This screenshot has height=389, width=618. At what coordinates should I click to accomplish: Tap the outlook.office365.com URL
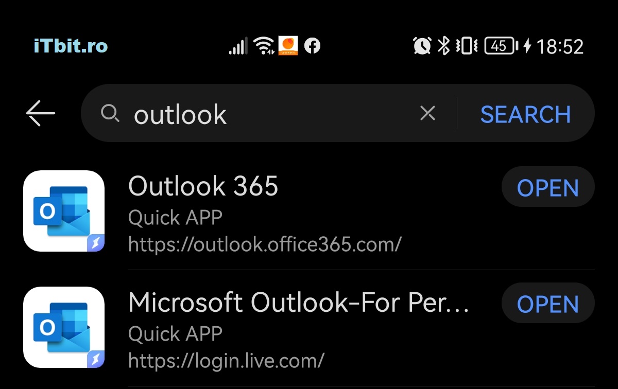pos(265,244)
